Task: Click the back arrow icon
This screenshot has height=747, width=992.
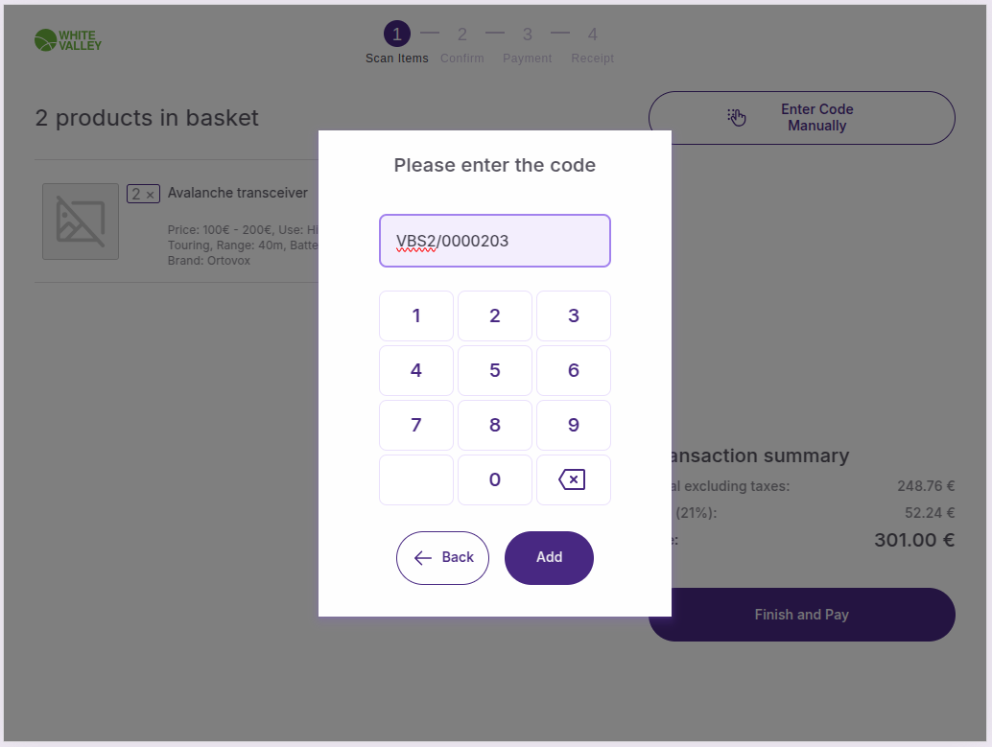Action: tap(423, 558)
